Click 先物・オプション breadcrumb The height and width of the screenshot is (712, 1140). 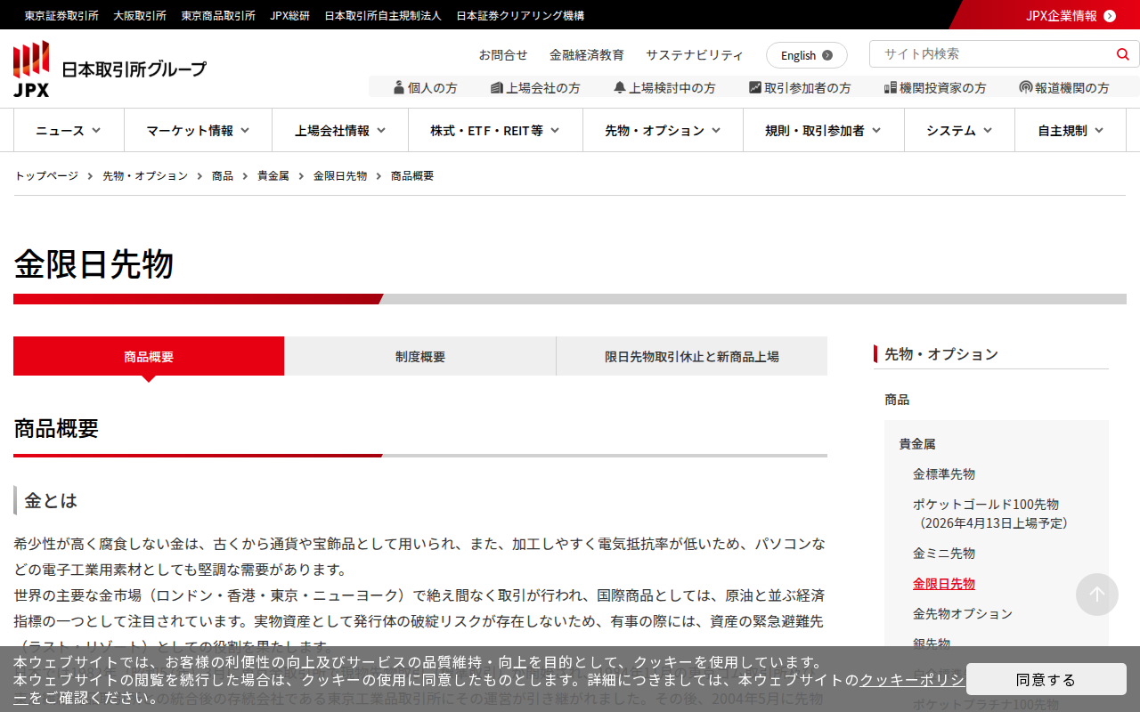coord(145,176)
